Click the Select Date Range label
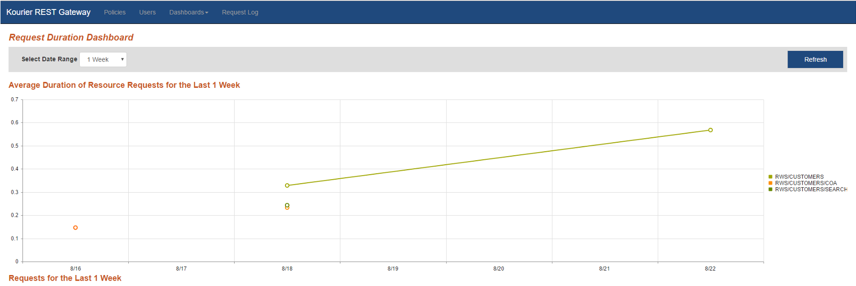The height and width of the screenshot is (286, 856). pyautogui.click(x=49, y=59)
